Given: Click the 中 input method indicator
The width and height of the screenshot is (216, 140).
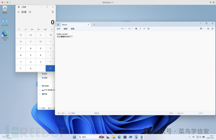Looking at the screenshot, I should pyautogui.click(x=193, y=137).
